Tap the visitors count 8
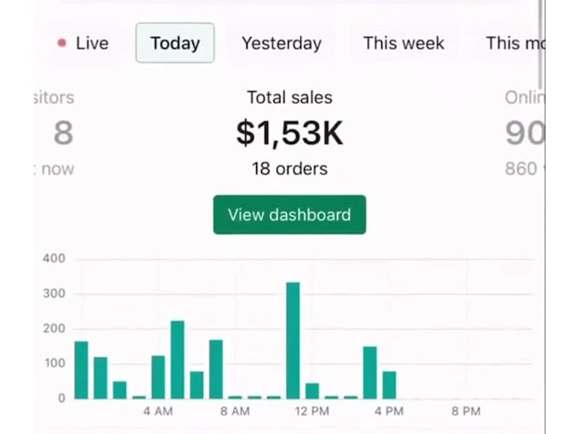 63,133
